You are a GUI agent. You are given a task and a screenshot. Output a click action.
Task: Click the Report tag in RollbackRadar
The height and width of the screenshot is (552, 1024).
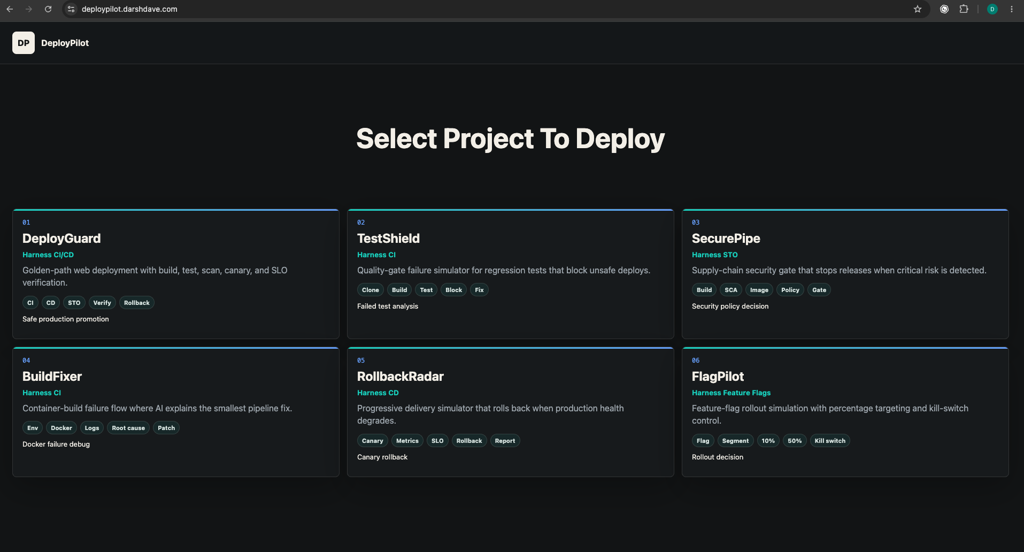[505, 441]
